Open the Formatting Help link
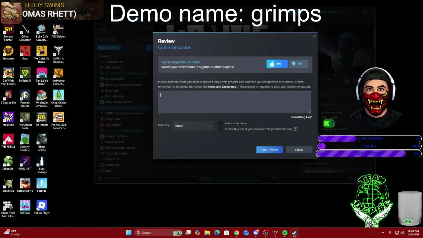Viewport: 423px width, 238px height. [x=301, y=117]
